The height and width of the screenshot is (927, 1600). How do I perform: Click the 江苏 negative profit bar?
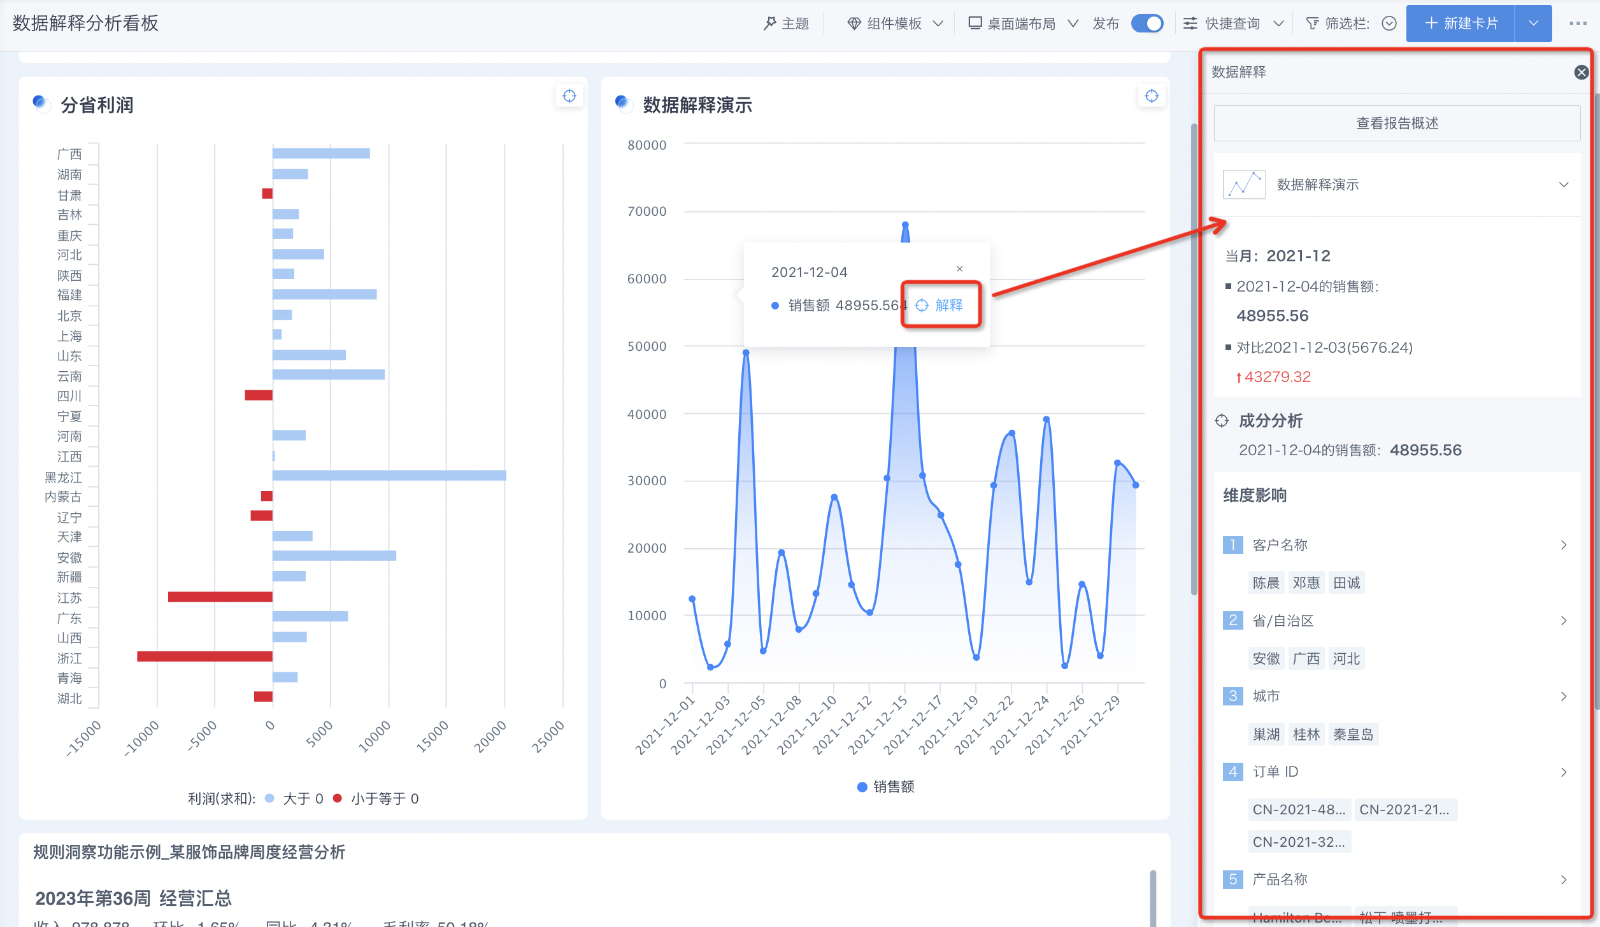tap(220, 597)
